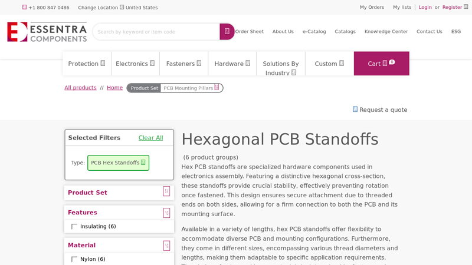Click the search magnifier button

[x=227, y=32]
